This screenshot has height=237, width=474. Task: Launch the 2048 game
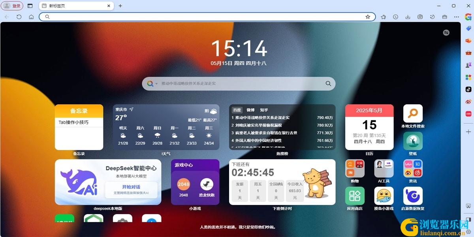click(x=183, y=184)
